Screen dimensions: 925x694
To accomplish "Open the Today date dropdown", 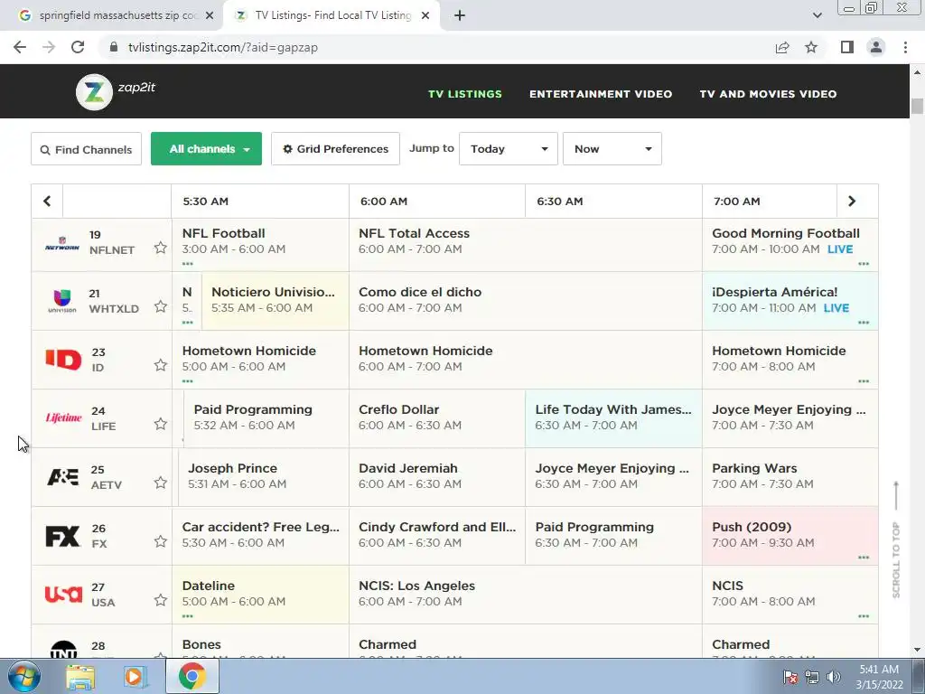I will pyautogui.click(x=508, y=149).
